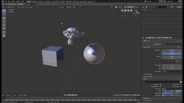Click the outliner filter funnel icon

click(172, 7)
